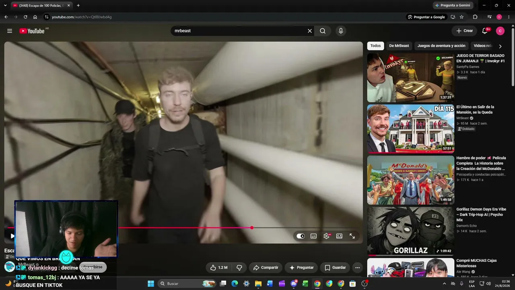Open the mystery boxes video thumbnail
Screen dimensions: 515x290
[x=410, y=267]
